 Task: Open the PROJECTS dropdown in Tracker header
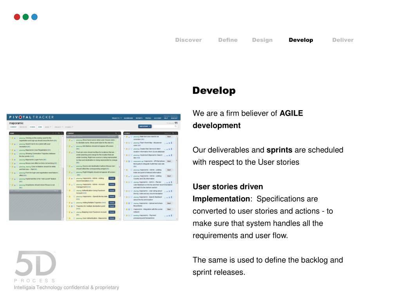pos(117,118)
